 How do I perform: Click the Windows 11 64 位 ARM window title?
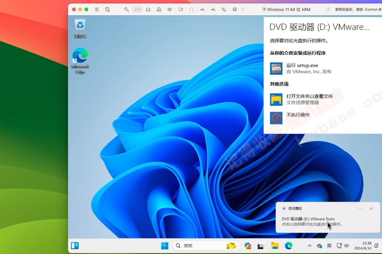tap(289, 10)
